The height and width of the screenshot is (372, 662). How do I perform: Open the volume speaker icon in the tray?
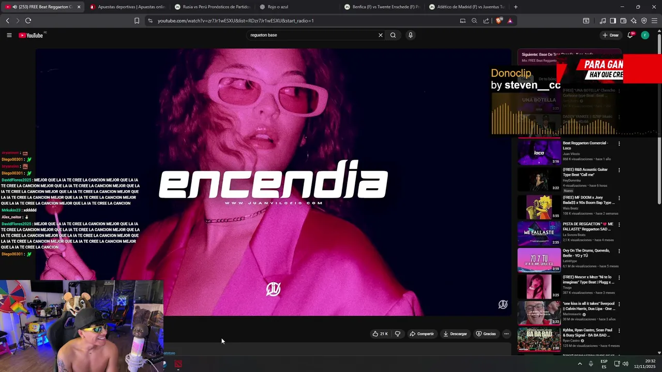625,364
